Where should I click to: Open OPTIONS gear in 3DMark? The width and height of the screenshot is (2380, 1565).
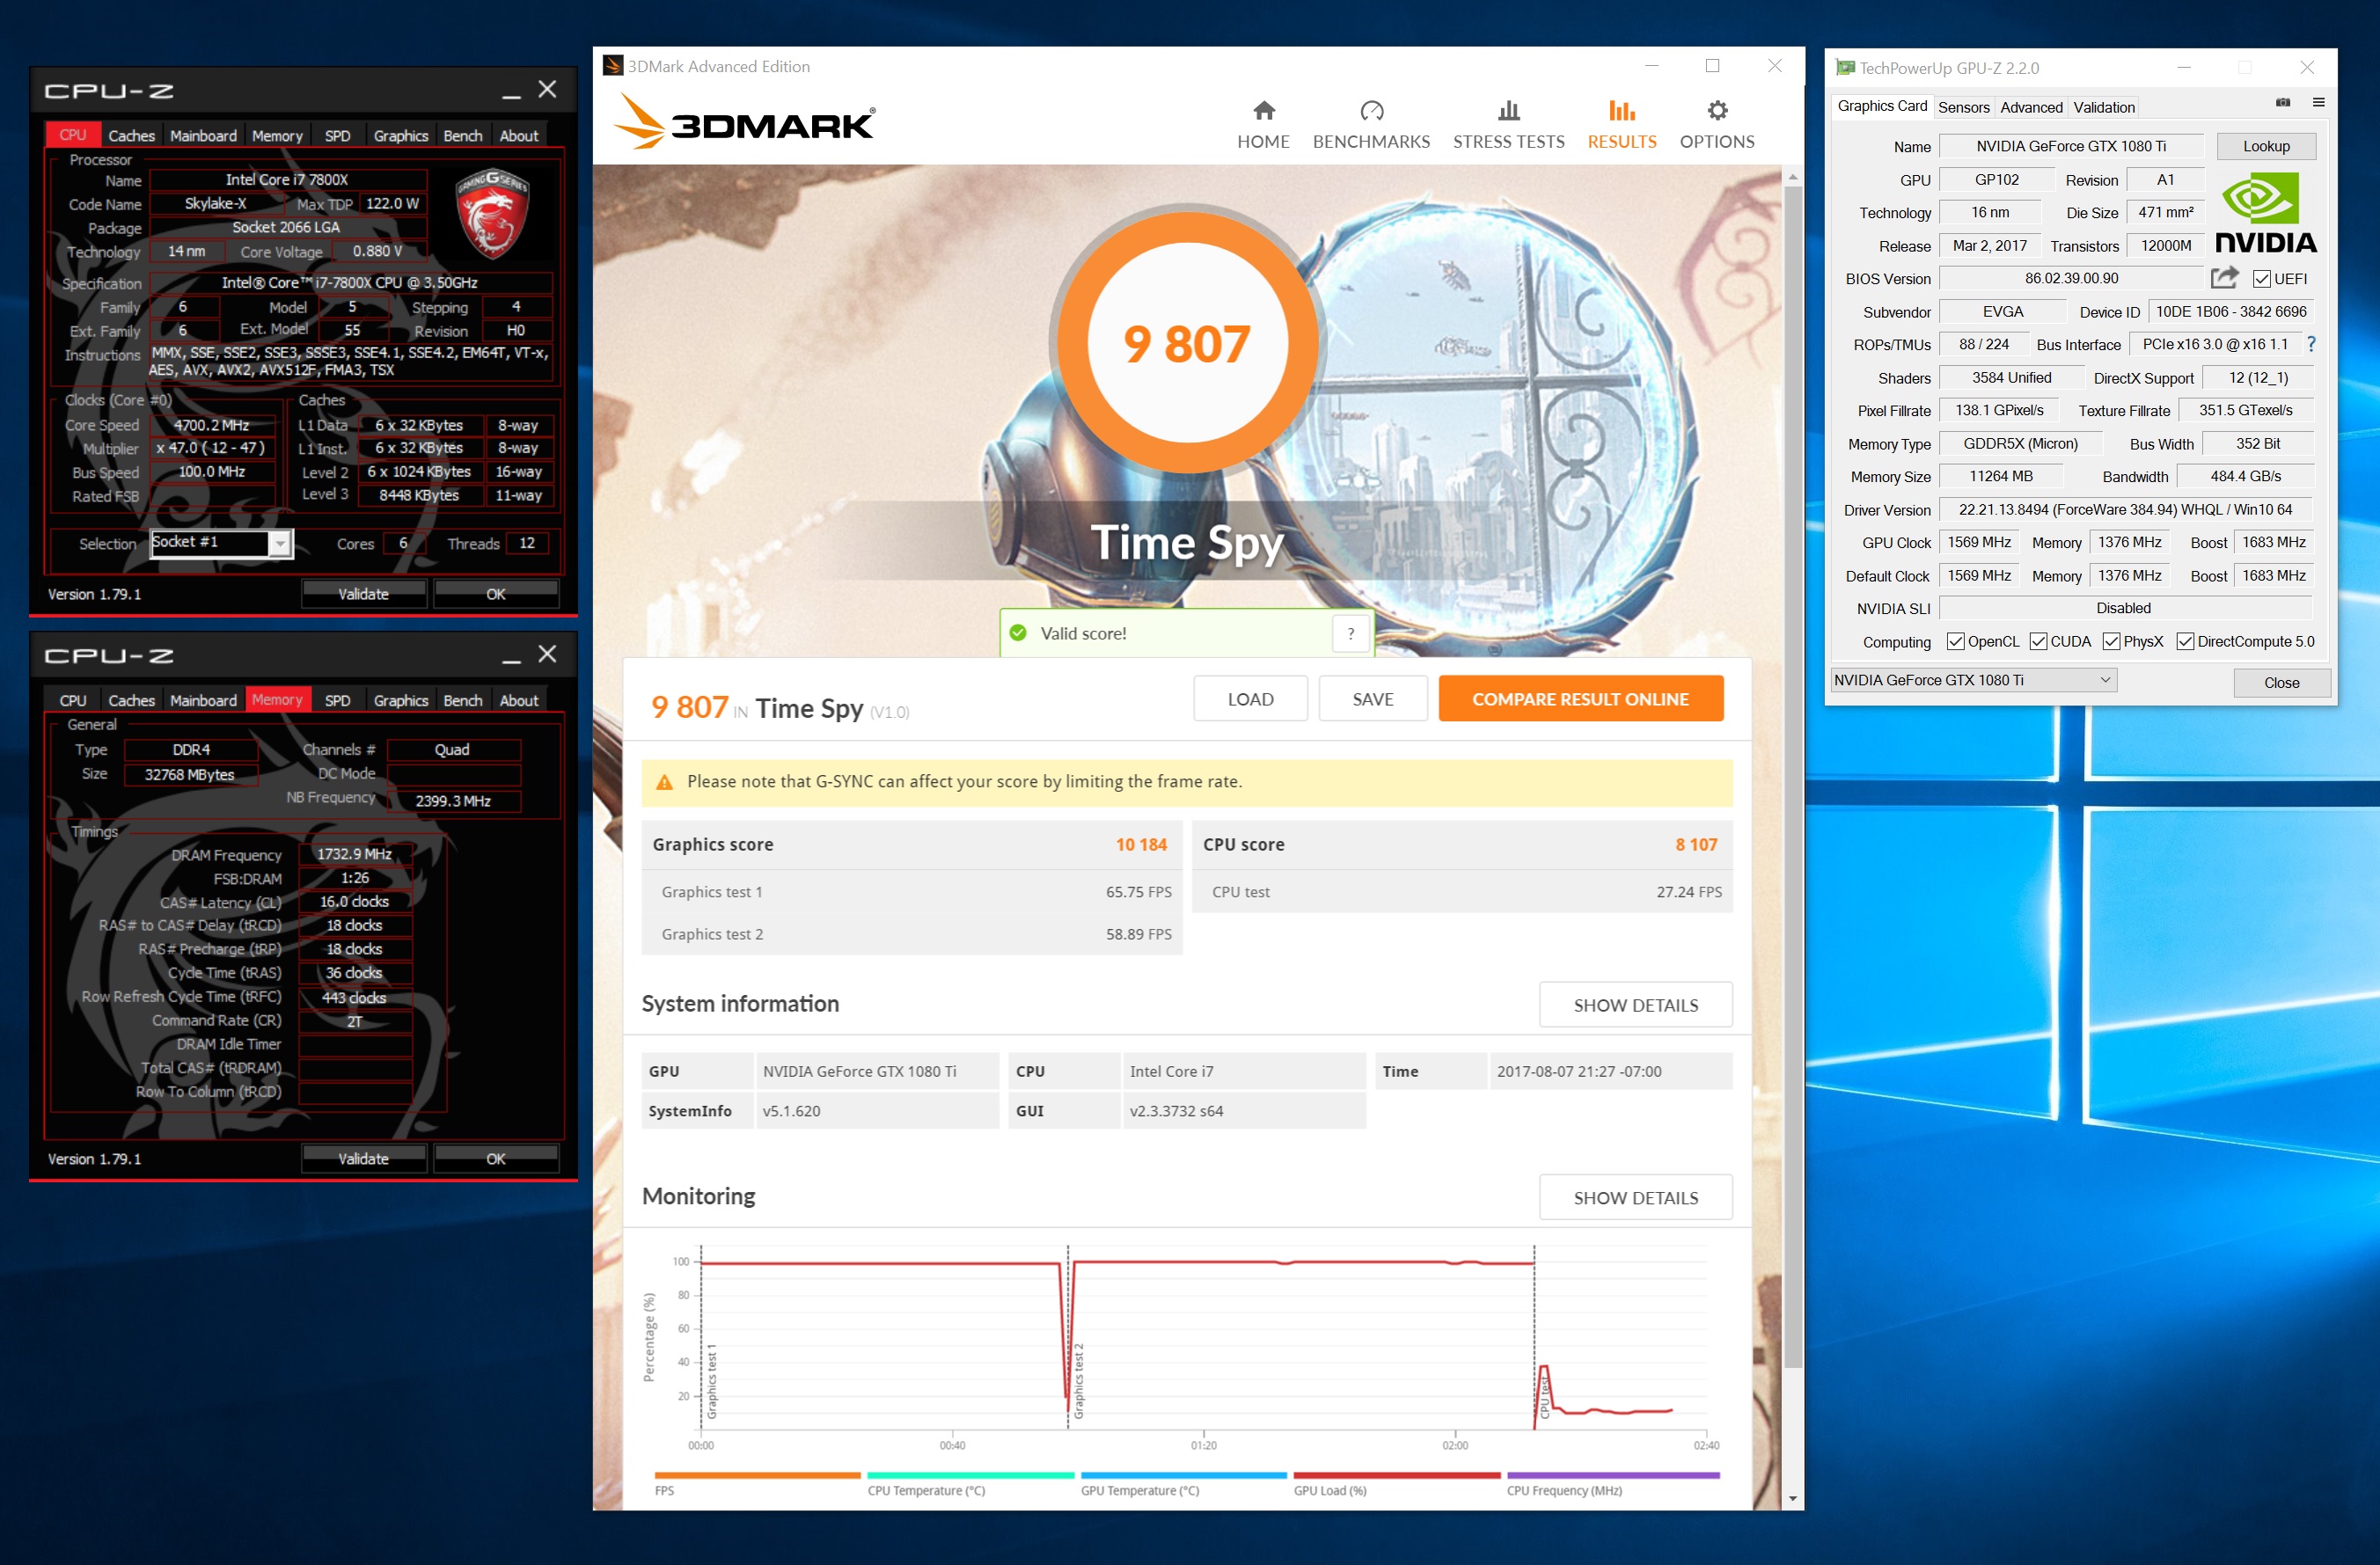pyautogui.click(x=1716, y=125)
